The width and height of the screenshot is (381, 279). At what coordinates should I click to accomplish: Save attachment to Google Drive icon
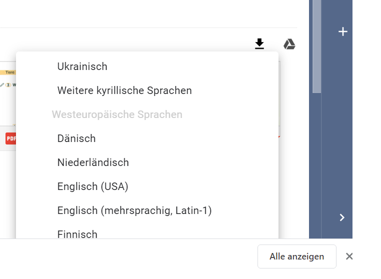click(289, 44)
